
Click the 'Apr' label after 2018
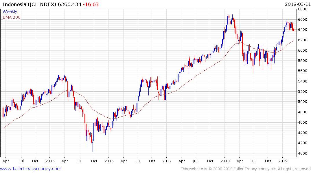(x=240, y=161)
